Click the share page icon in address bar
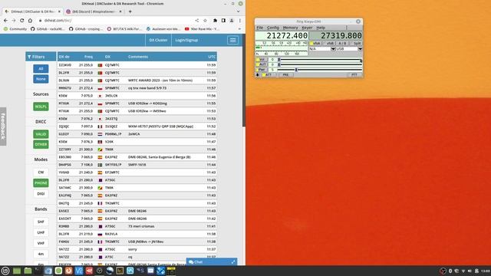Image resolution: width=491 pixels, height=276 pixels. [197, 21]
